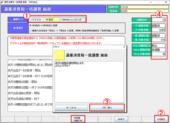Image resolution: width=170 pixels, height=123 pixels.
Task: Click the 担当者 field
Action: pos(144,11)
